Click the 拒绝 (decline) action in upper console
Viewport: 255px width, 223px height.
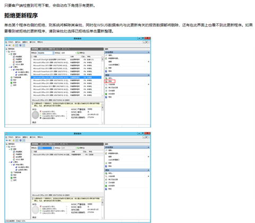point(110,81)
